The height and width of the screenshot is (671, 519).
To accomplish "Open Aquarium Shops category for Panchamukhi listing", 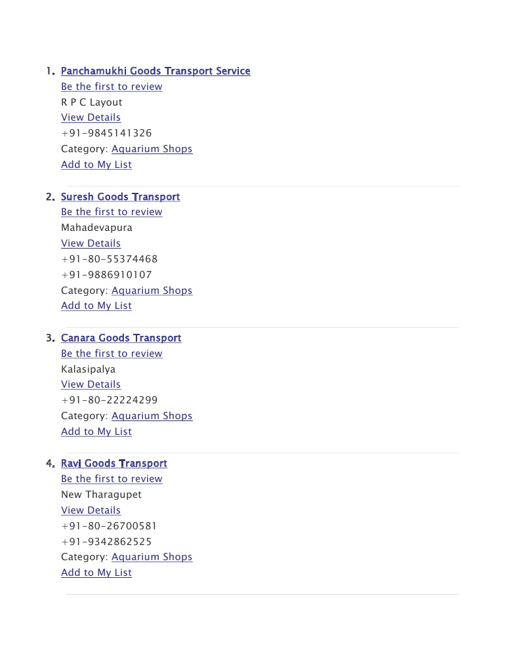I will (x=152, y=149).
